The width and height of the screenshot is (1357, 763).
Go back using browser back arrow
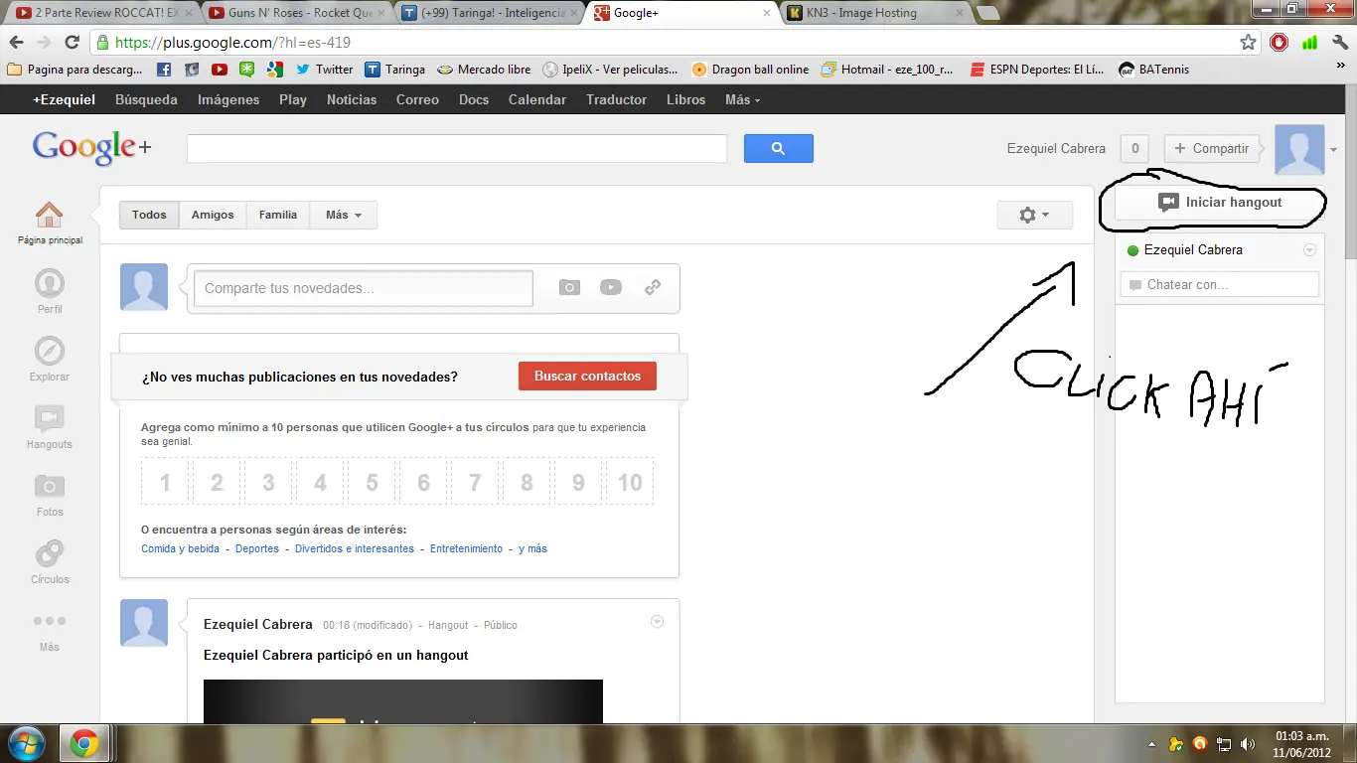[16, 42]
